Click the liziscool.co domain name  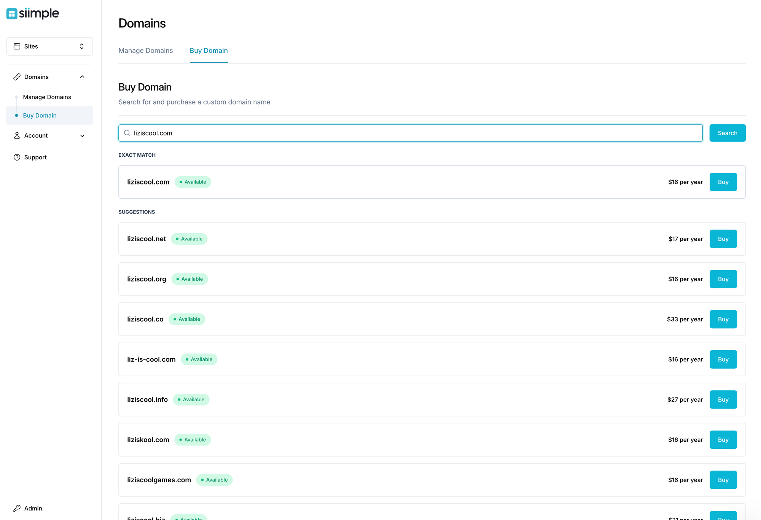[145, 319]
